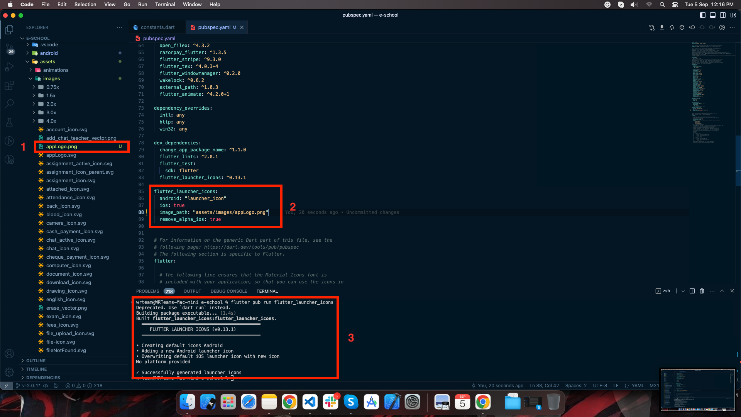Viewport: 741px width, 417px height.
Task: Open Run and Debug view
Action: [x=9, y=67]
